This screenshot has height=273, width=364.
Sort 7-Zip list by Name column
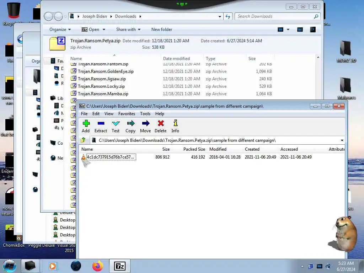point(87,149)
